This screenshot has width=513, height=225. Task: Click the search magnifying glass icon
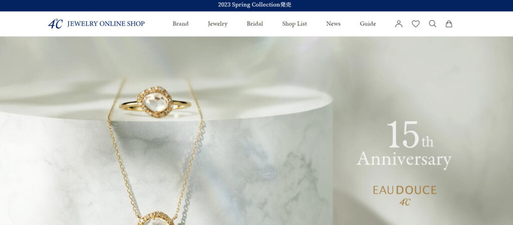432,24
